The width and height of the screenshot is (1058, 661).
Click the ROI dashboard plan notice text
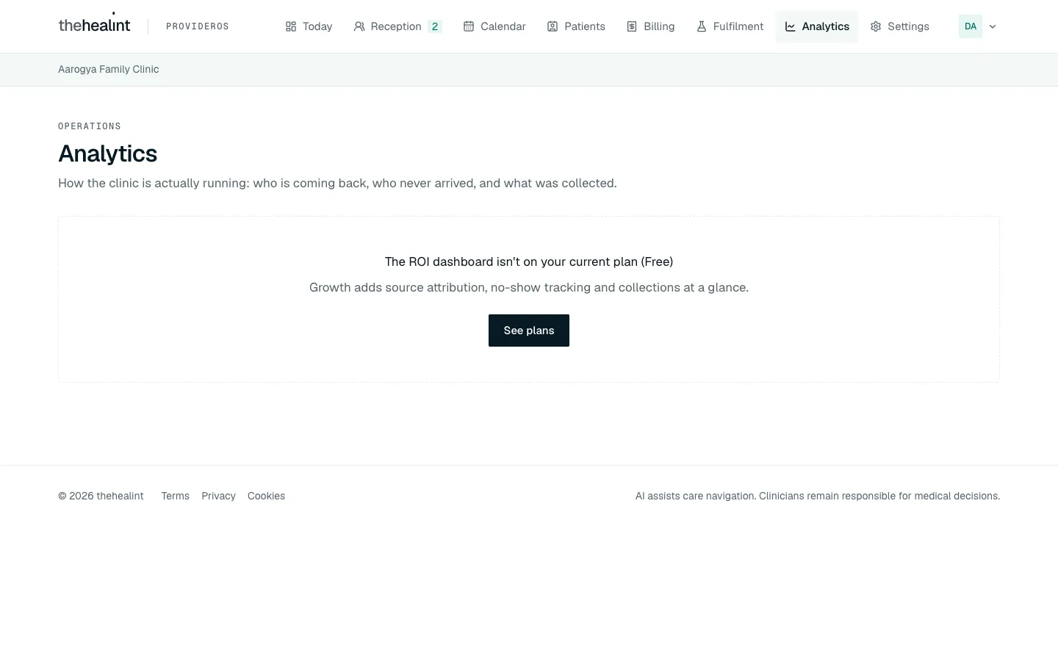click(x=529, y=261)
